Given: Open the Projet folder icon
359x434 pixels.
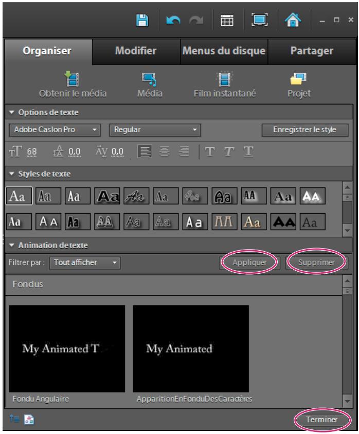Looking at the screenshot, I should 298,79.
